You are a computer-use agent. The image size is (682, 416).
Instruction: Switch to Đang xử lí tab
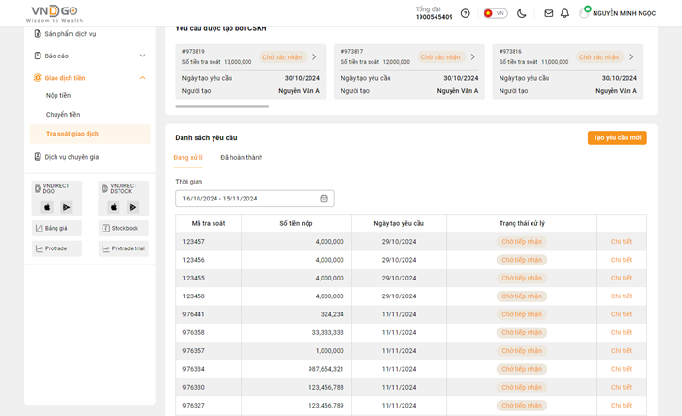point(188,157)
